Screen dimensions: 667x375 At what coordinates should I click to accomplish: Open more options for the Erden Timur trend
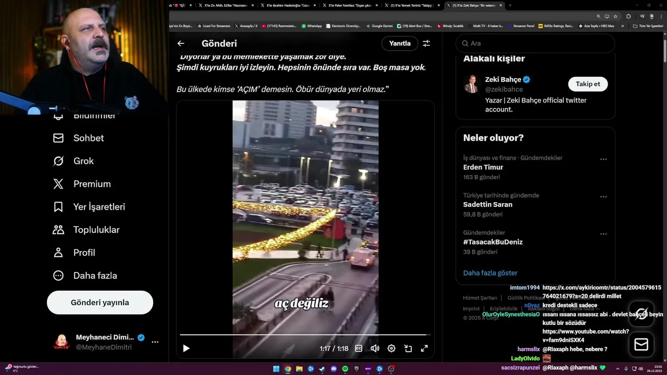tap(603, 159)
